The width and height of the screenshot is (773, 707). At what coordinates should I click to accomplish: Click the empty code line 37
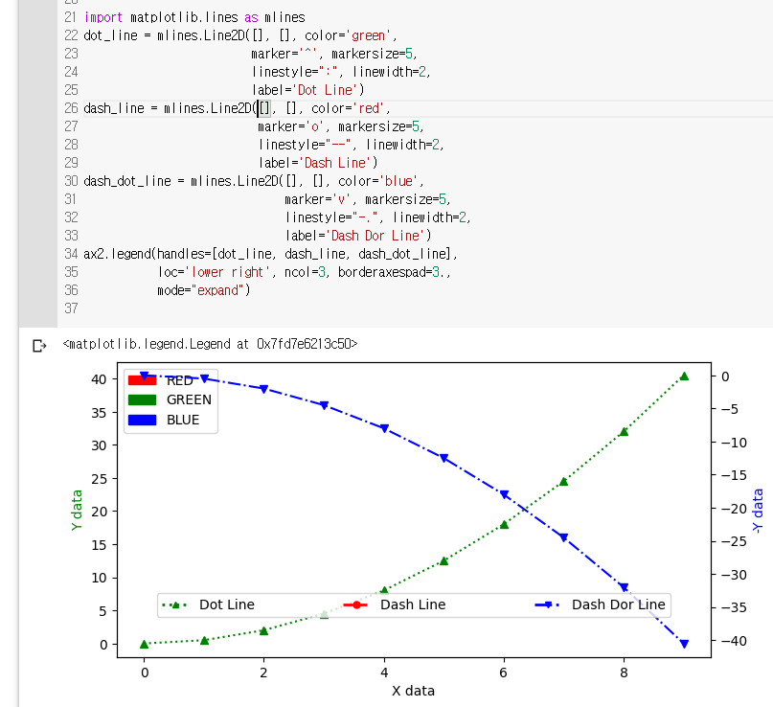(x=414, y=308)
